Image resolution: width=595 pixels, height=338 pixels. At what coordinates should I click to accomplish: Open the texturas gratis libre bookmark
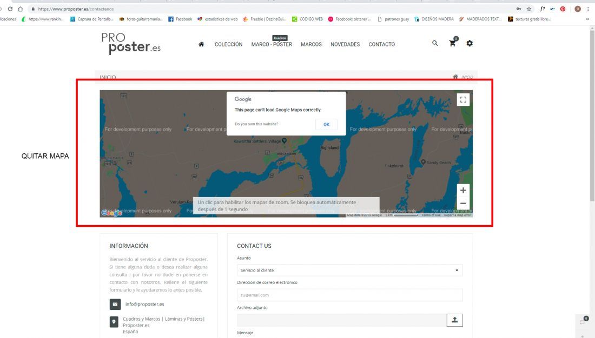click(530, 19)
